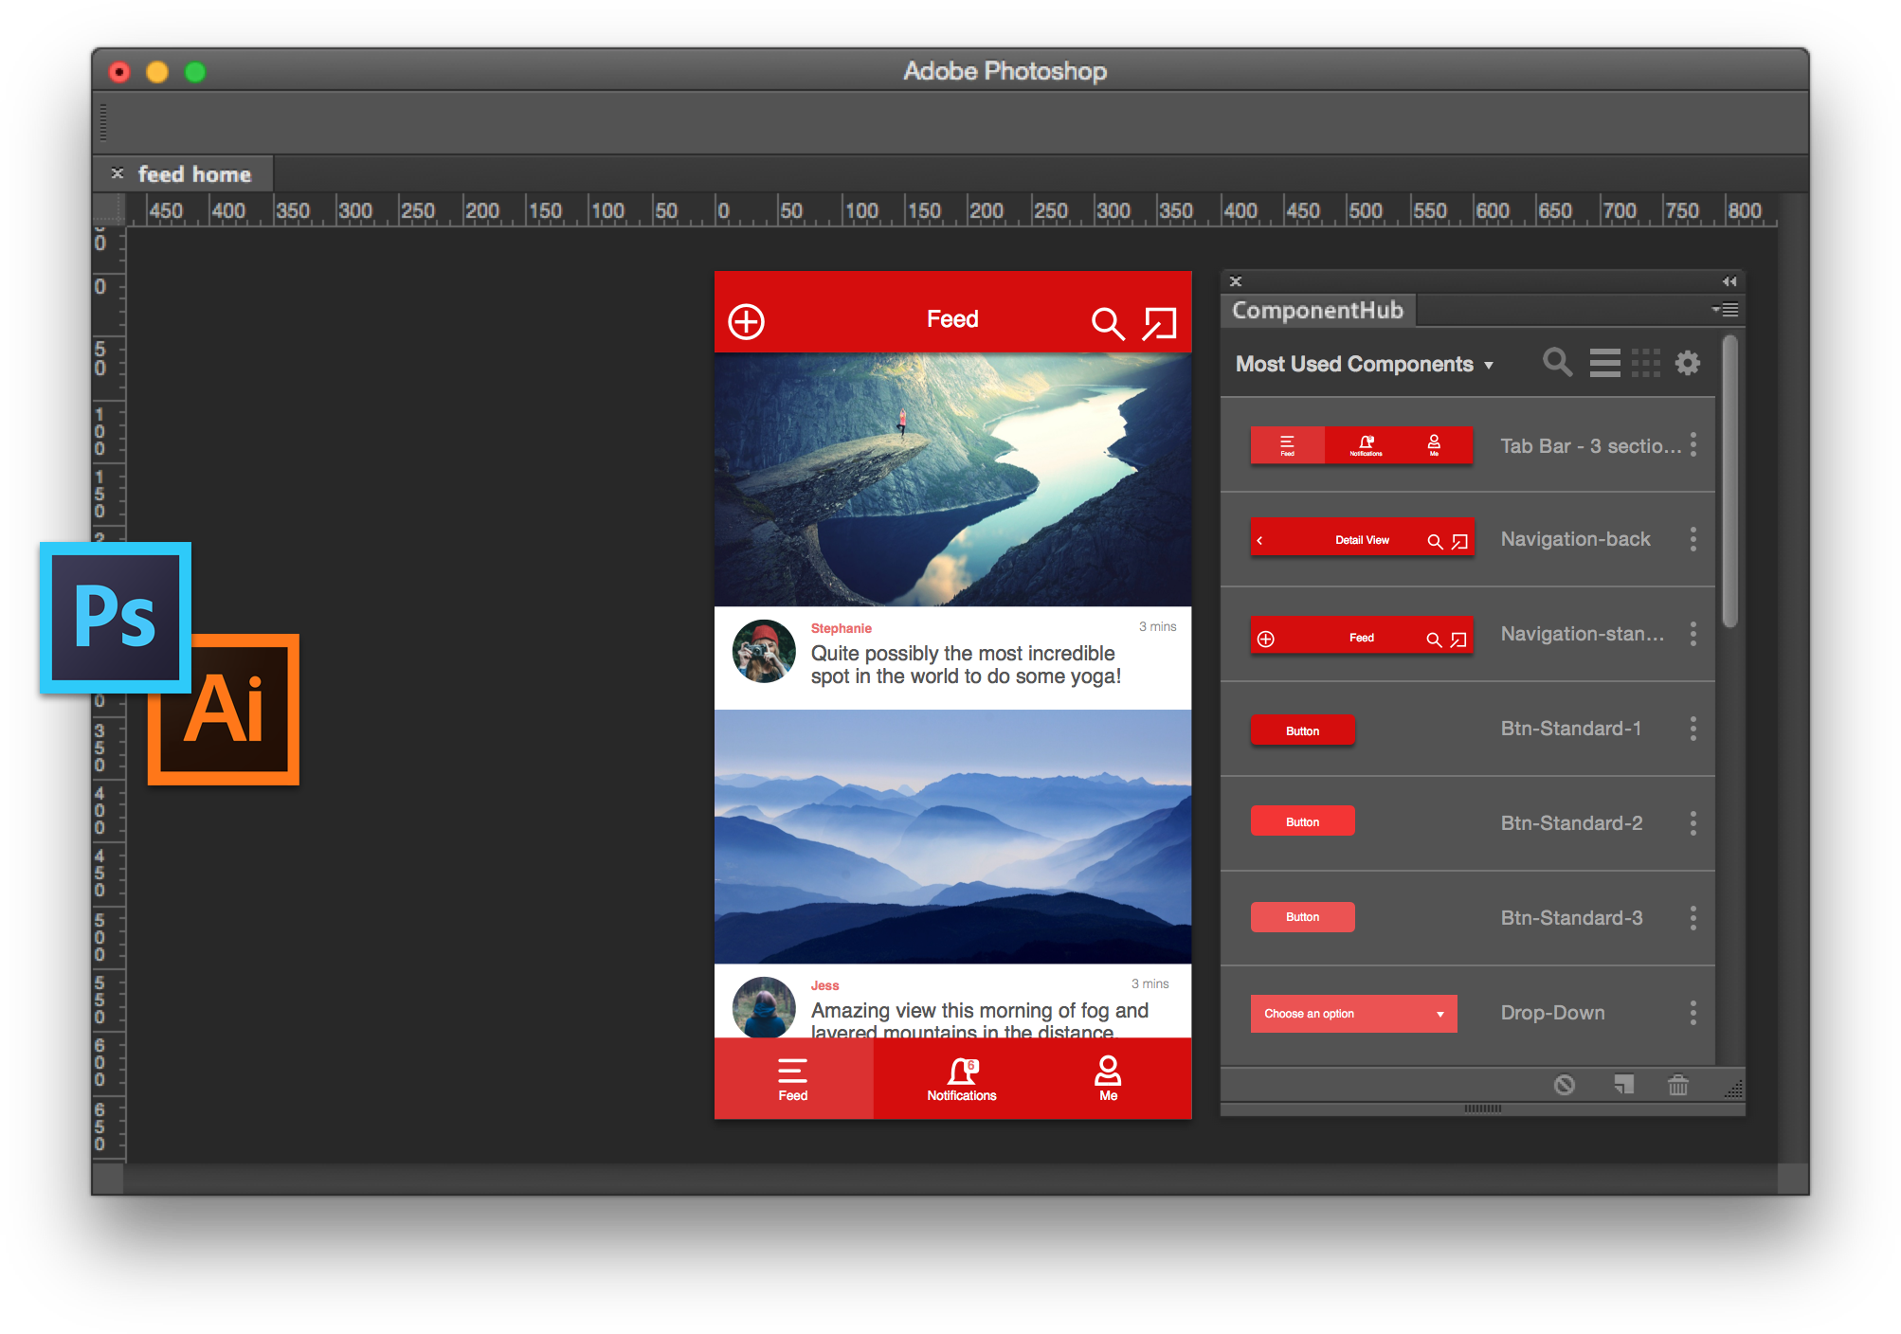The height and width of the screenshot is (1334, 1901).
Task: Click the circle-slash icon in panel footer
Action: 1565,1085
